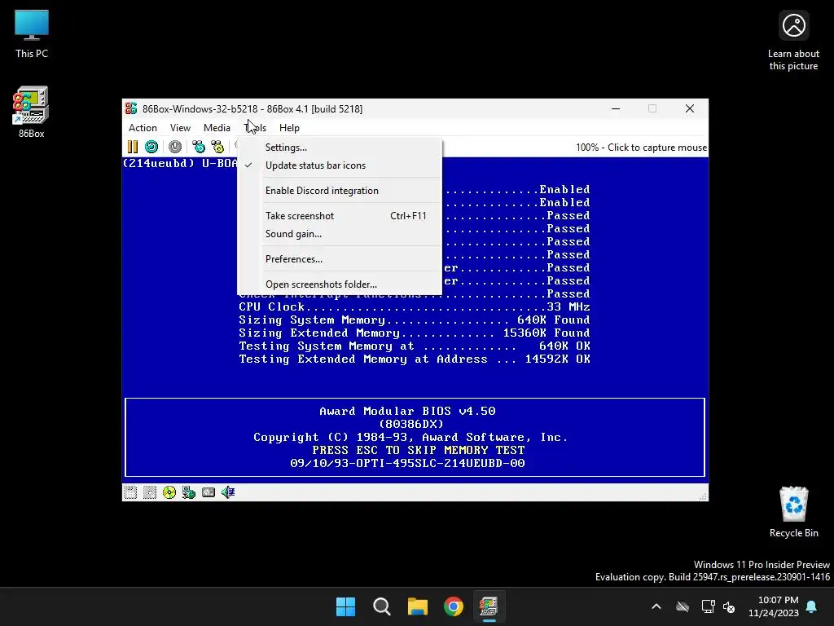Screen dimensions: 834x626
Task: Click Learn about this picture icon
Action: pos(793,41)
